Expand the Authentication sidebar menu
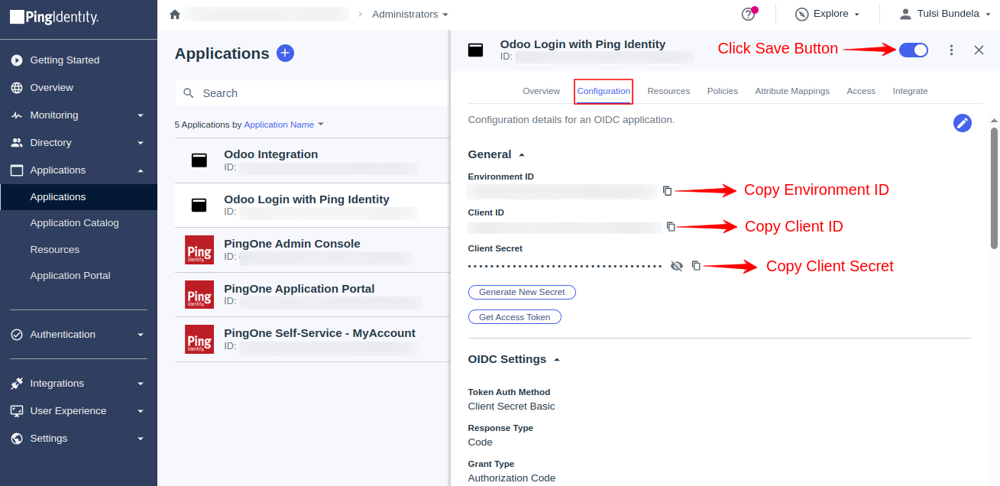Image resolution: width=1000 pixels, height=486 pixels. coord(141,335)
